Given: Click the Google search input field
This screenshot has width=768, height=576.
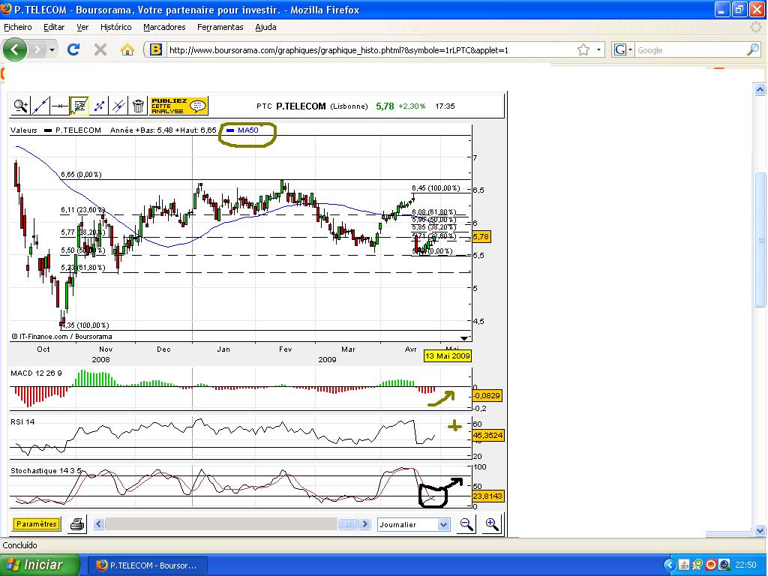Looking at the screenshot, I should 691,50.
